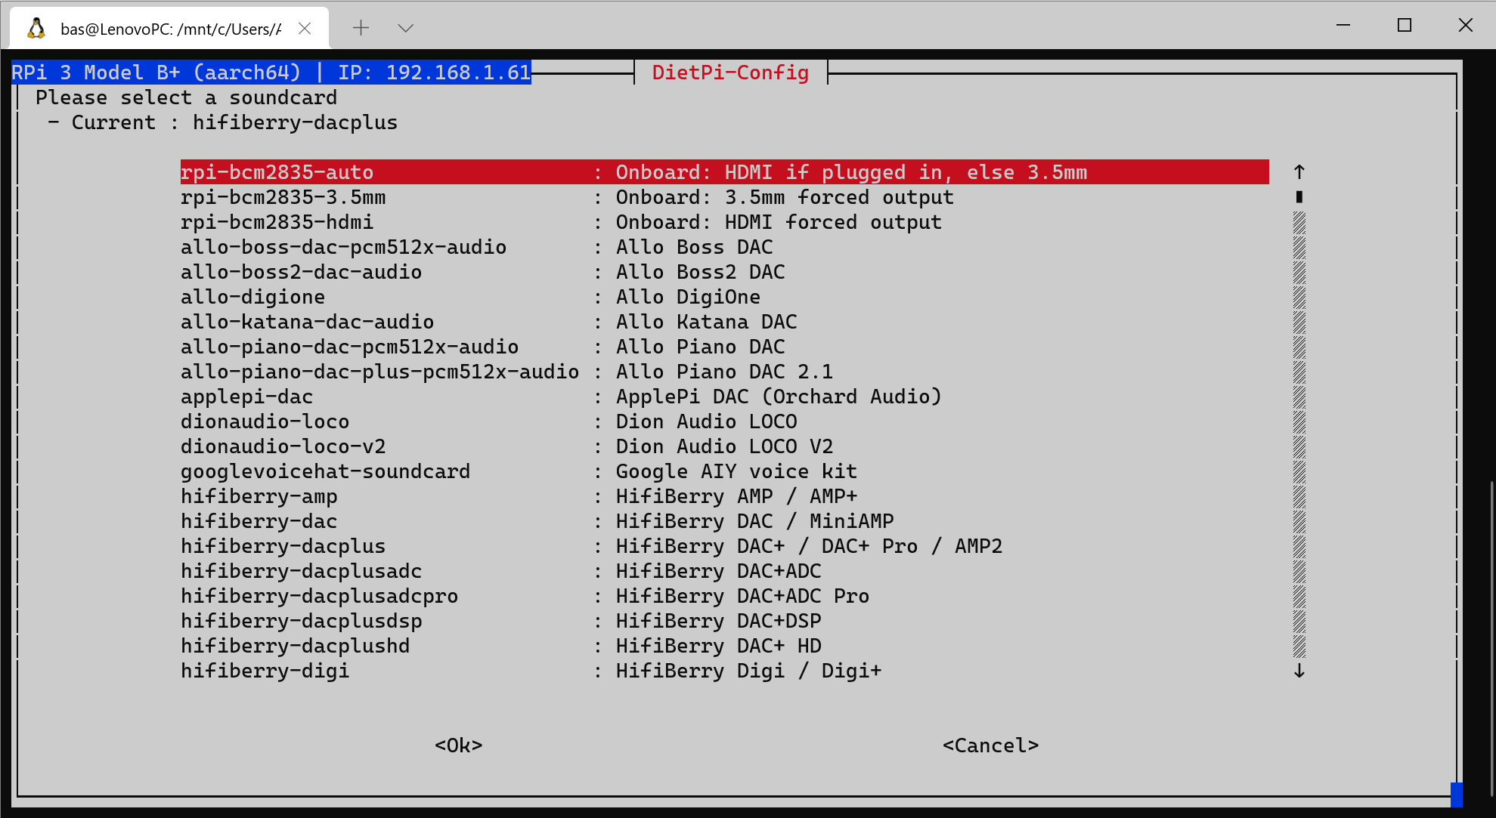Maximize the terminal window
1496x818 pixels.
(x=1404, y=26)
